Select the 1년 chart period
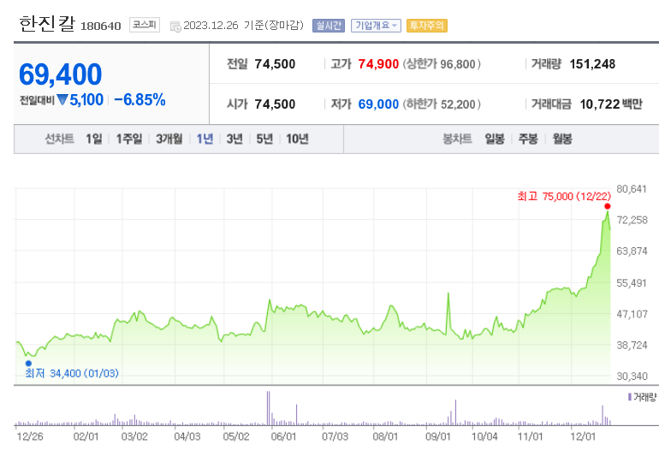 pyautogui.click(x=205, y=139)
